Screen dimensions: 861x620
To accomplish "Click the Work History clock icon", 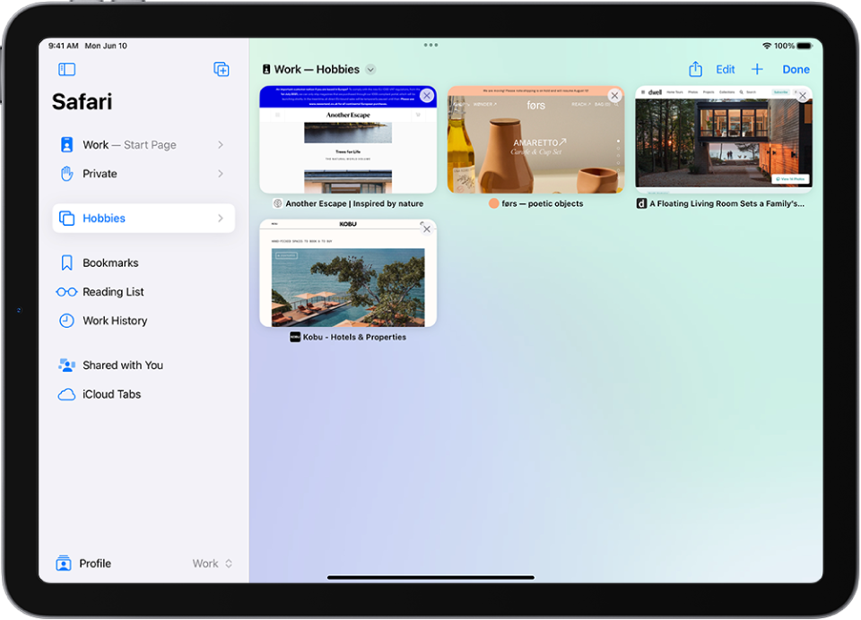I will pos(66,321).
